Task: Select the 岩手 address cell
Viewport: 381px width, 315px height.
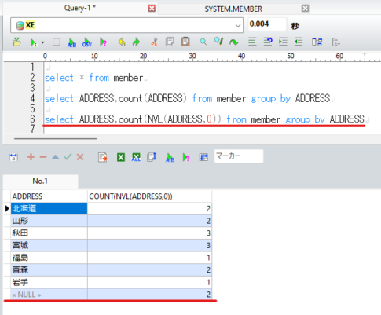Action: click(49, 282)
